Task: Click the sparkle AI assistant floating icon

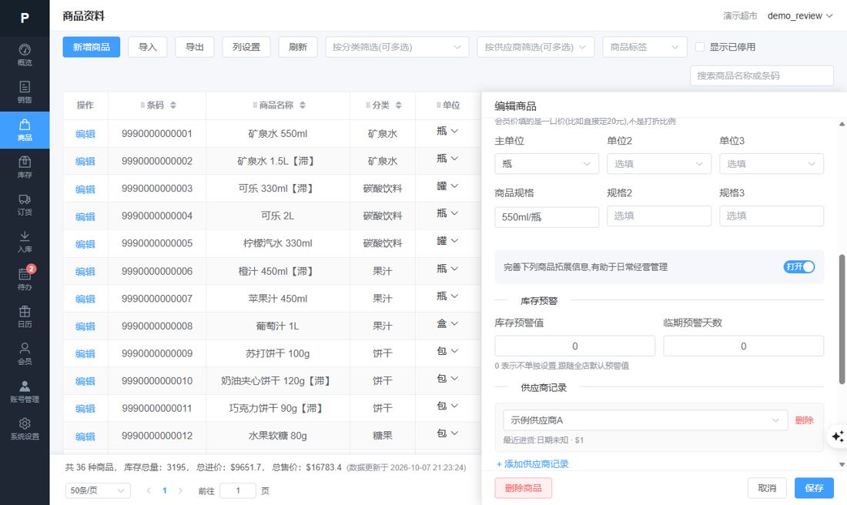Action: tap(837, 436)
